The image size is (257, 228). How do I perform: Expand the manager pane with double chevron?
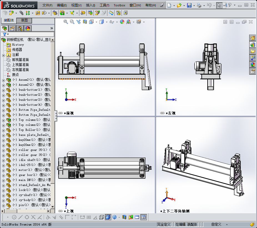click(x=52, y=28)
